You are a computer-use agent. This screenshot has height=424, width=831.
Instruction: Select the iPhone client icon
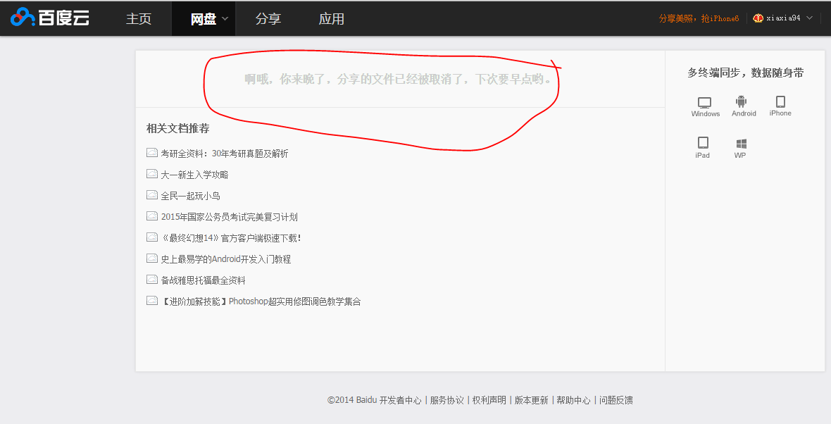click(780, 102)
